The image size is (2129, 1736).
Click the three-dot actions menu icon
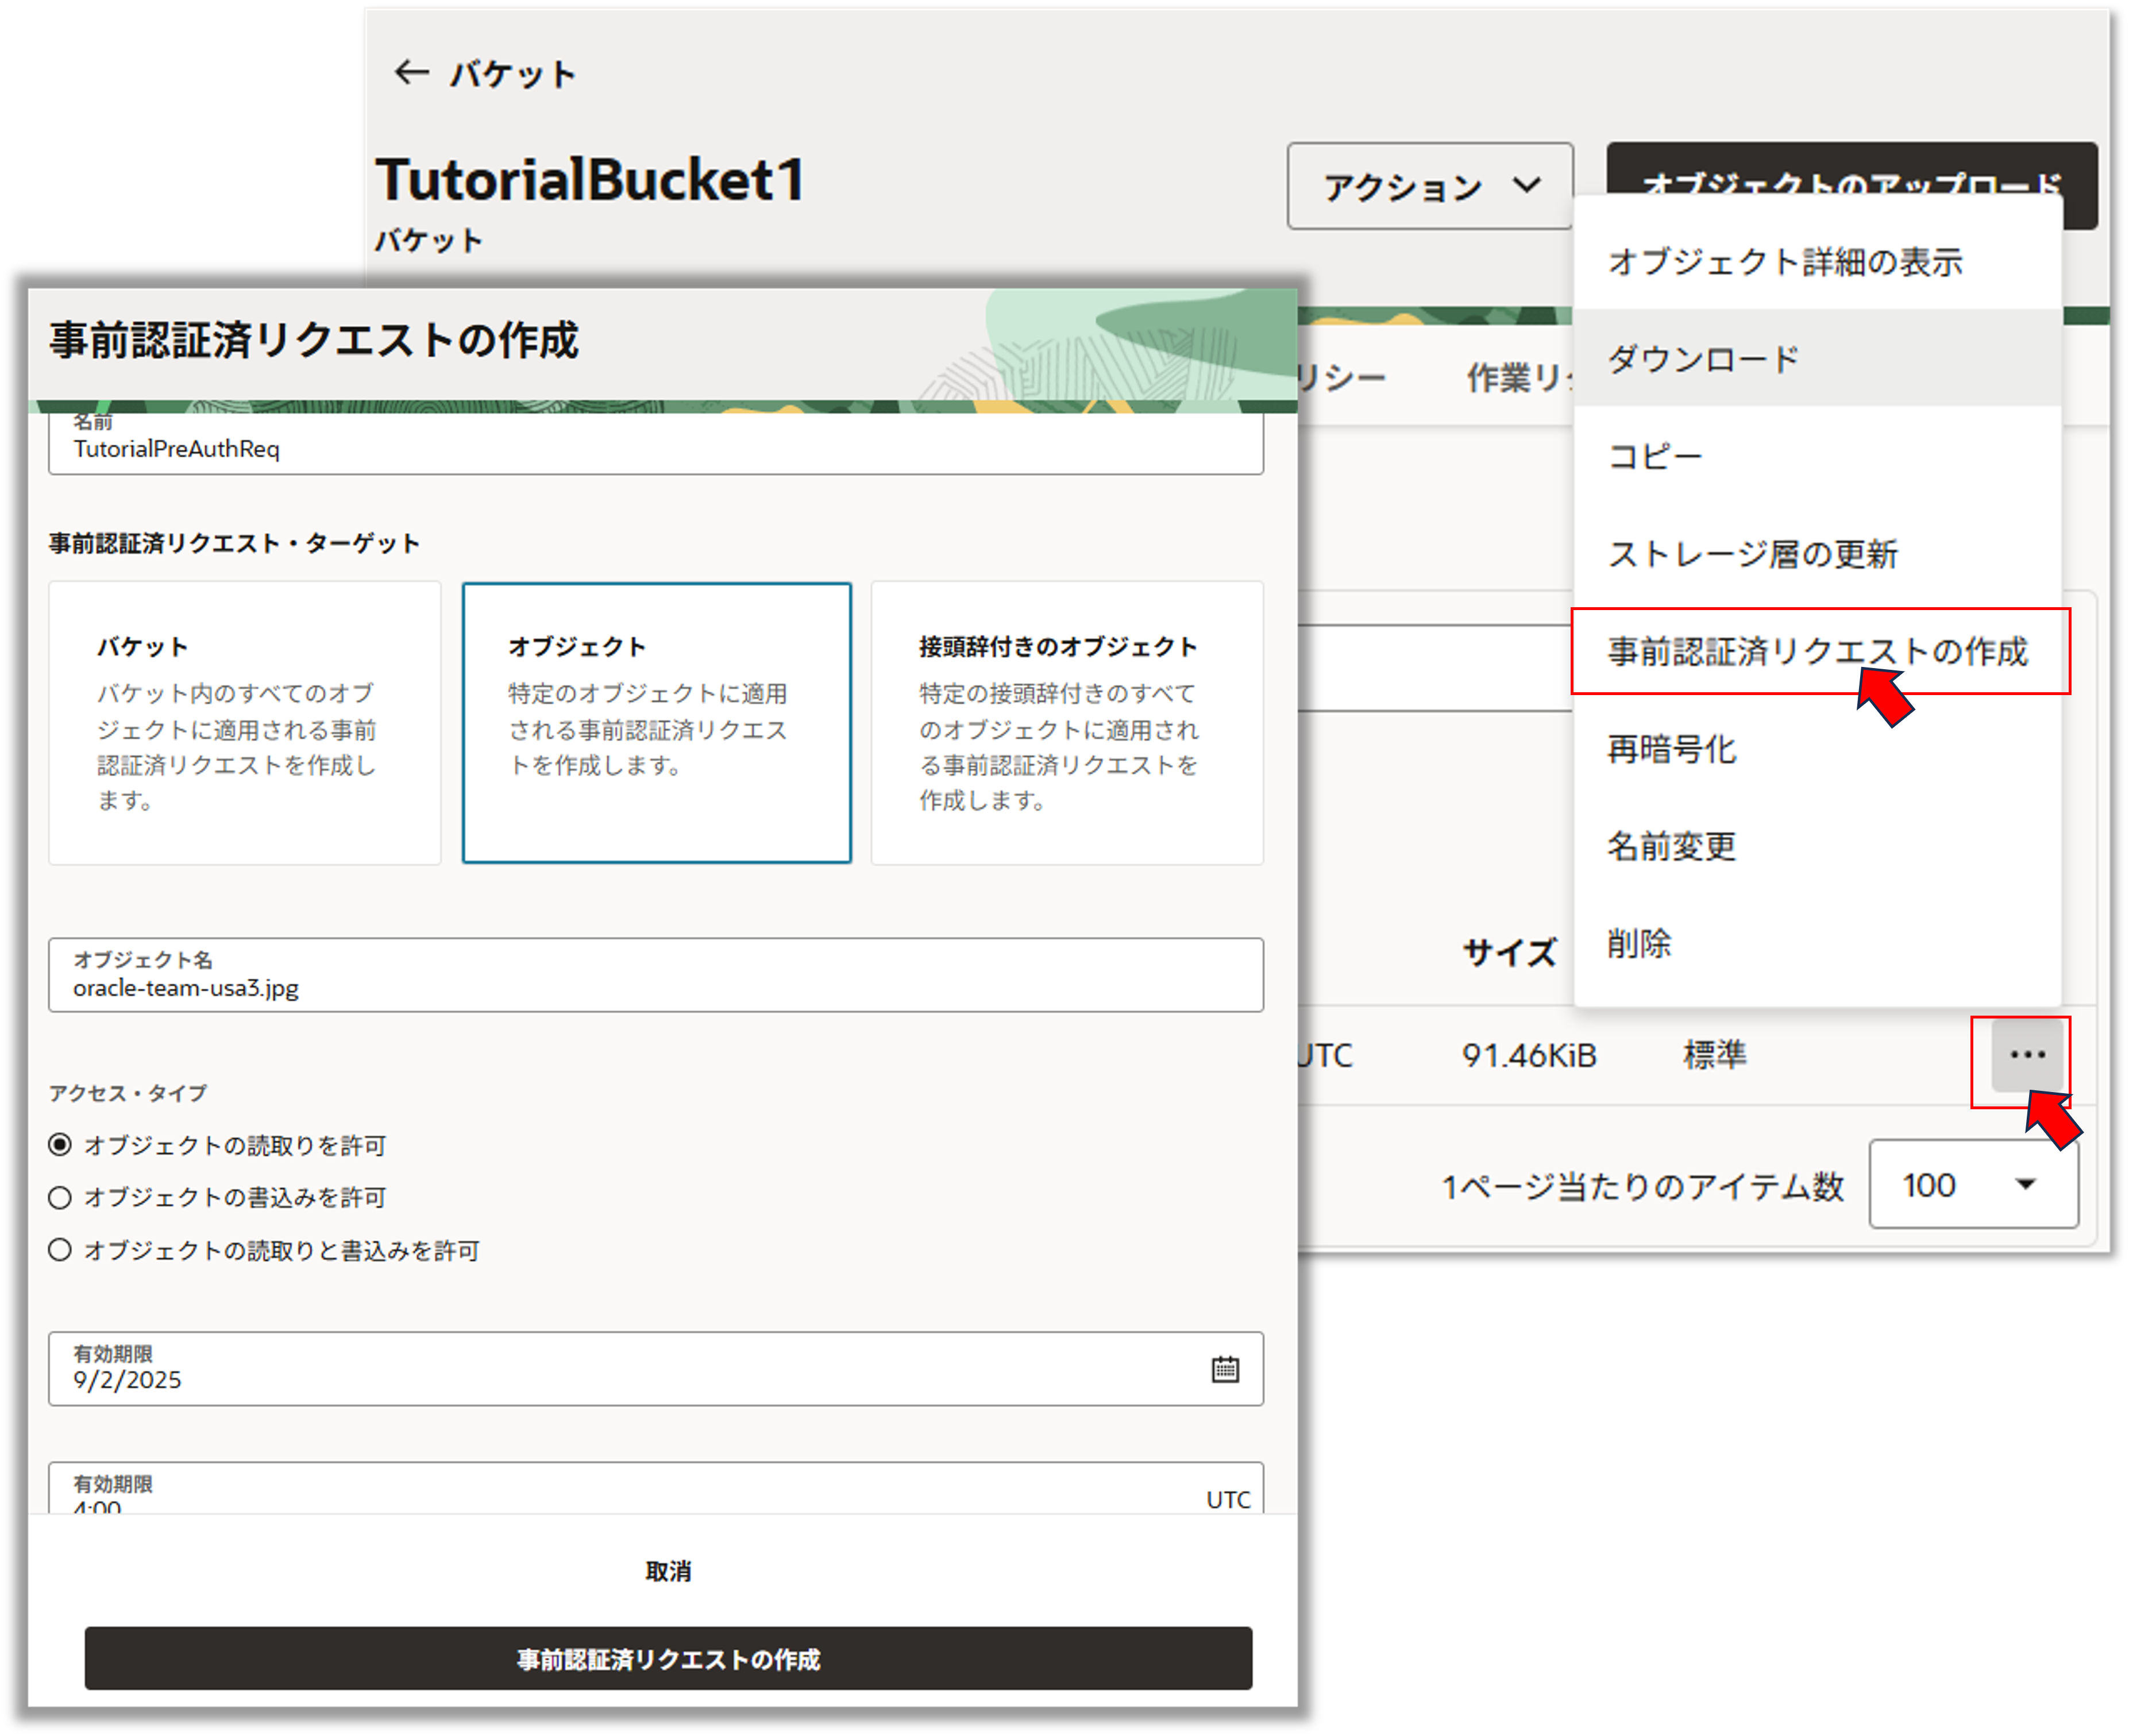pyautogui.click(x=2027, y=1055)
